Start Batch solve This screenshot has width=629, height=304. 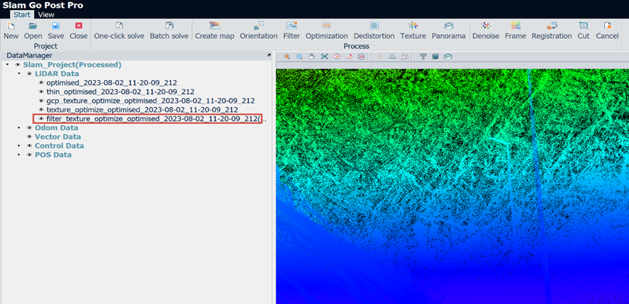pyautogui.click(x=169, y=31)
